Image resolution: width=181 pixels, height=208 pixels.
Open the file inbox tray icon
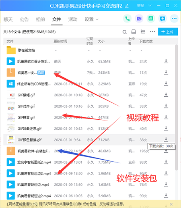[x=134, y=32]
